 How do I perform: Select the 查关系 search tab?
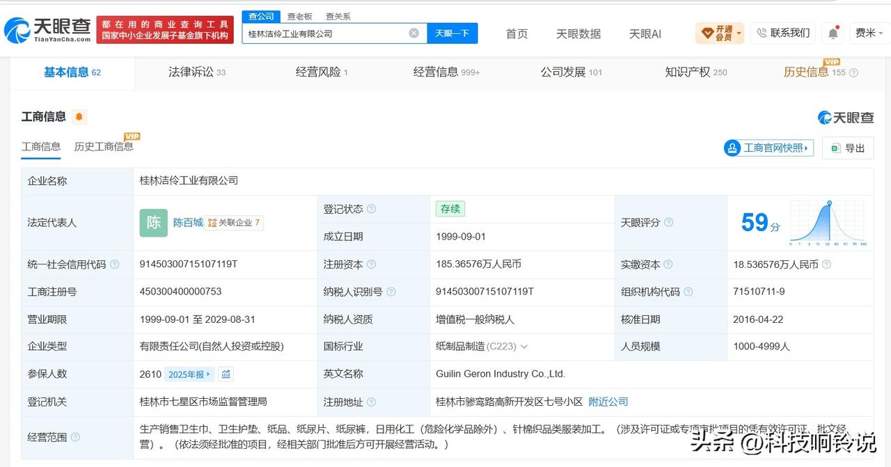338,16
